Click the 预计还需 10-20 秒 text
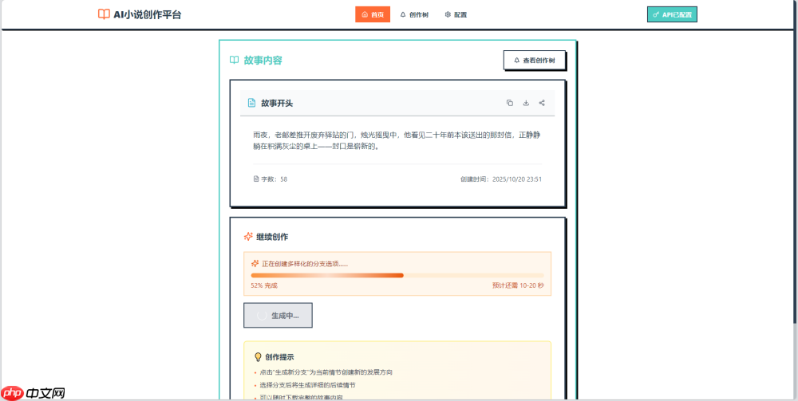The width and height of the screenshot is (798, 401). (x=518, y=285)
